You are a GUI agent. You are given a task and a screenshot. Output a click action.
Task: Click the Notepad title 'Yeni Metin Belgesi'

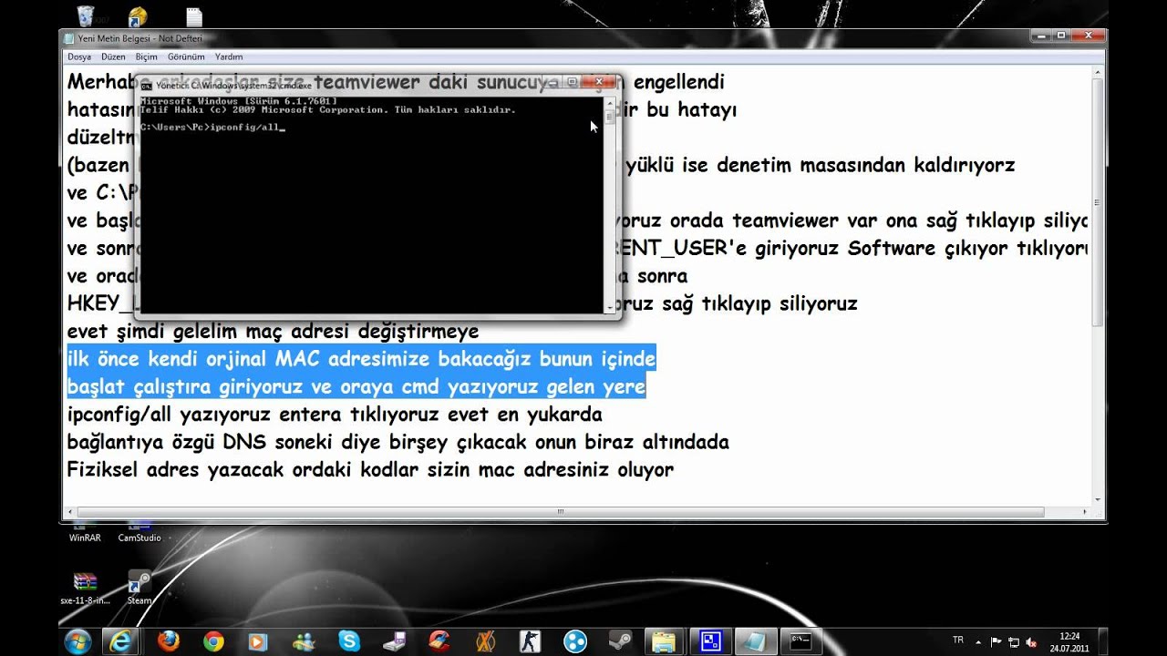(141, 38)
